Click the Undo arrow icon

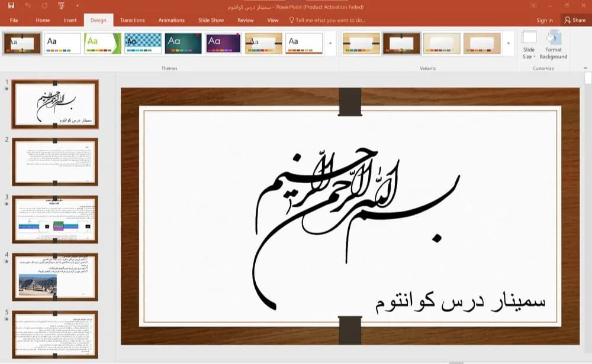(28, 6)
